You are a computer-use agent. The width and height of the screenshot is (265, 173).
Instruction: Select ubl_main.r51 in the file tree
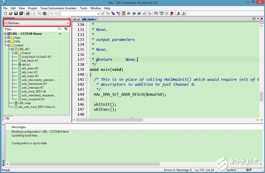pyautogui.click(x=30, y=76)
